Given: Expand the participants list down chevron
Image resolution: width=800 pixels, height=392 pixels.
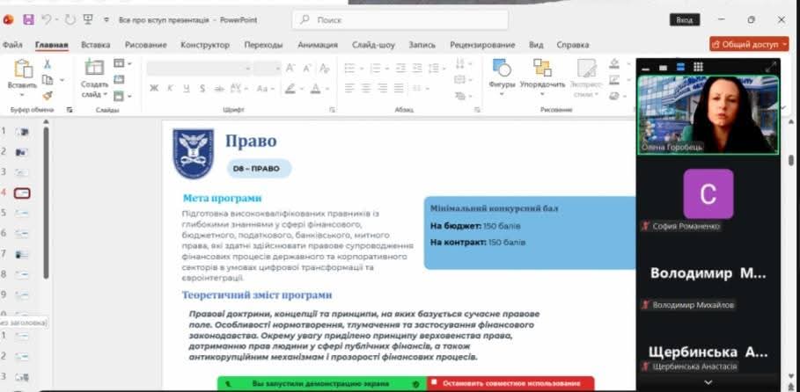Looking at the screenshot, I should coord(708,383).
